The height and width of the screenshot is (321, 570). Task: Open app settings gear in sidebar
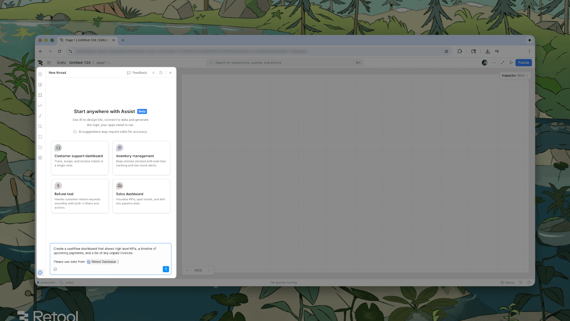point(40,158)
